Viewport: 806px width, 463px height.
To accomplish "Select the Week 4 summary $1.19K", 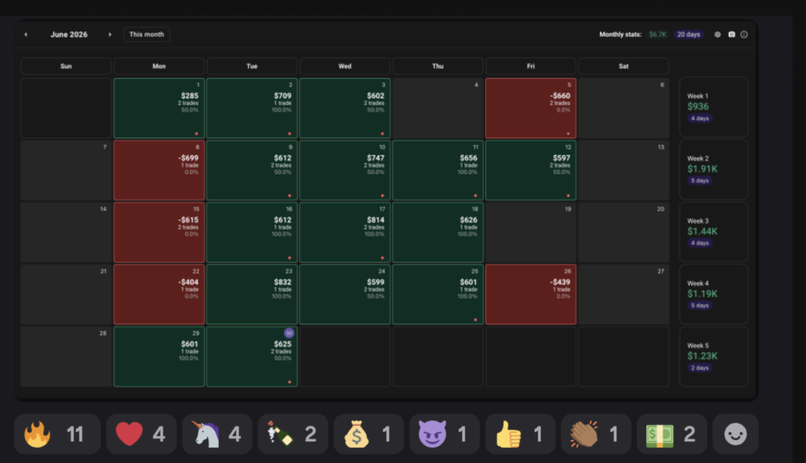I will click(x=714, y=294).
